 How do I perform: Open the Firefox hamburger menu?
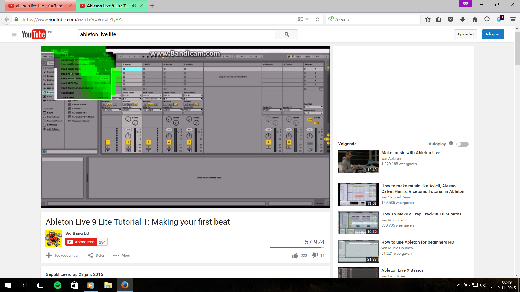pyautogui.click(x=513, y=19)
